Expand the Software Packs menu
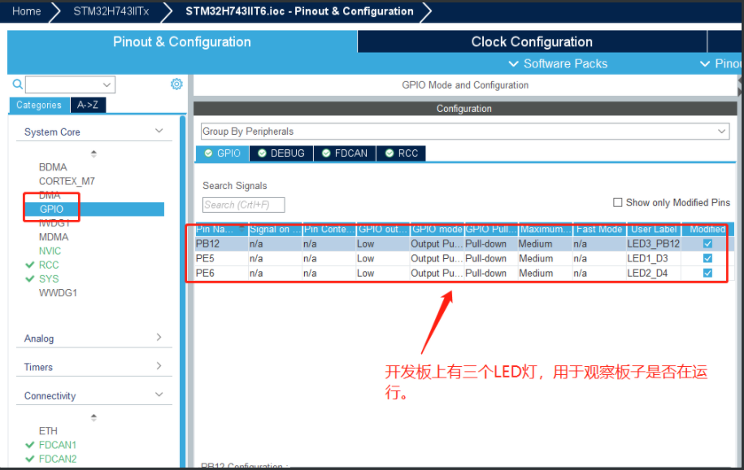This screenshot has height=470, width=744. [x=558, y=63]
